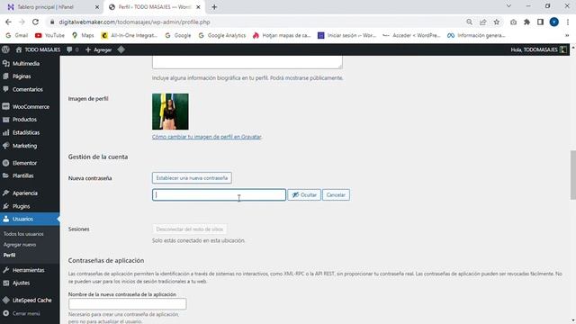This screenshot has height=324, width=576.
Task: Open tab search dropdown arrow
Action: [508, 6]
